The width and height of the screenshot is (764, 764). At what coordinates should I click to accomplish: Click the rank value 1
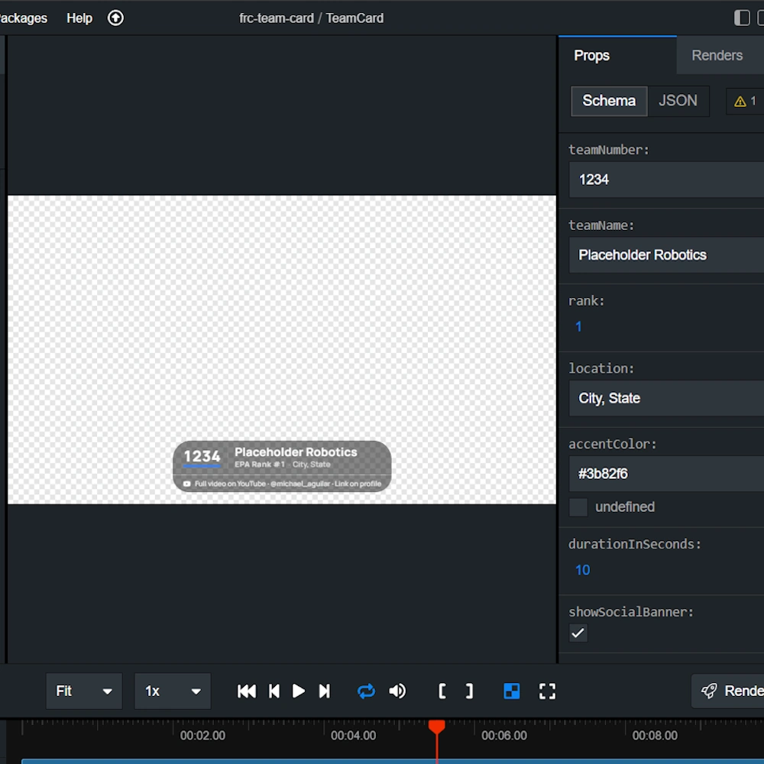click(578, 326)
